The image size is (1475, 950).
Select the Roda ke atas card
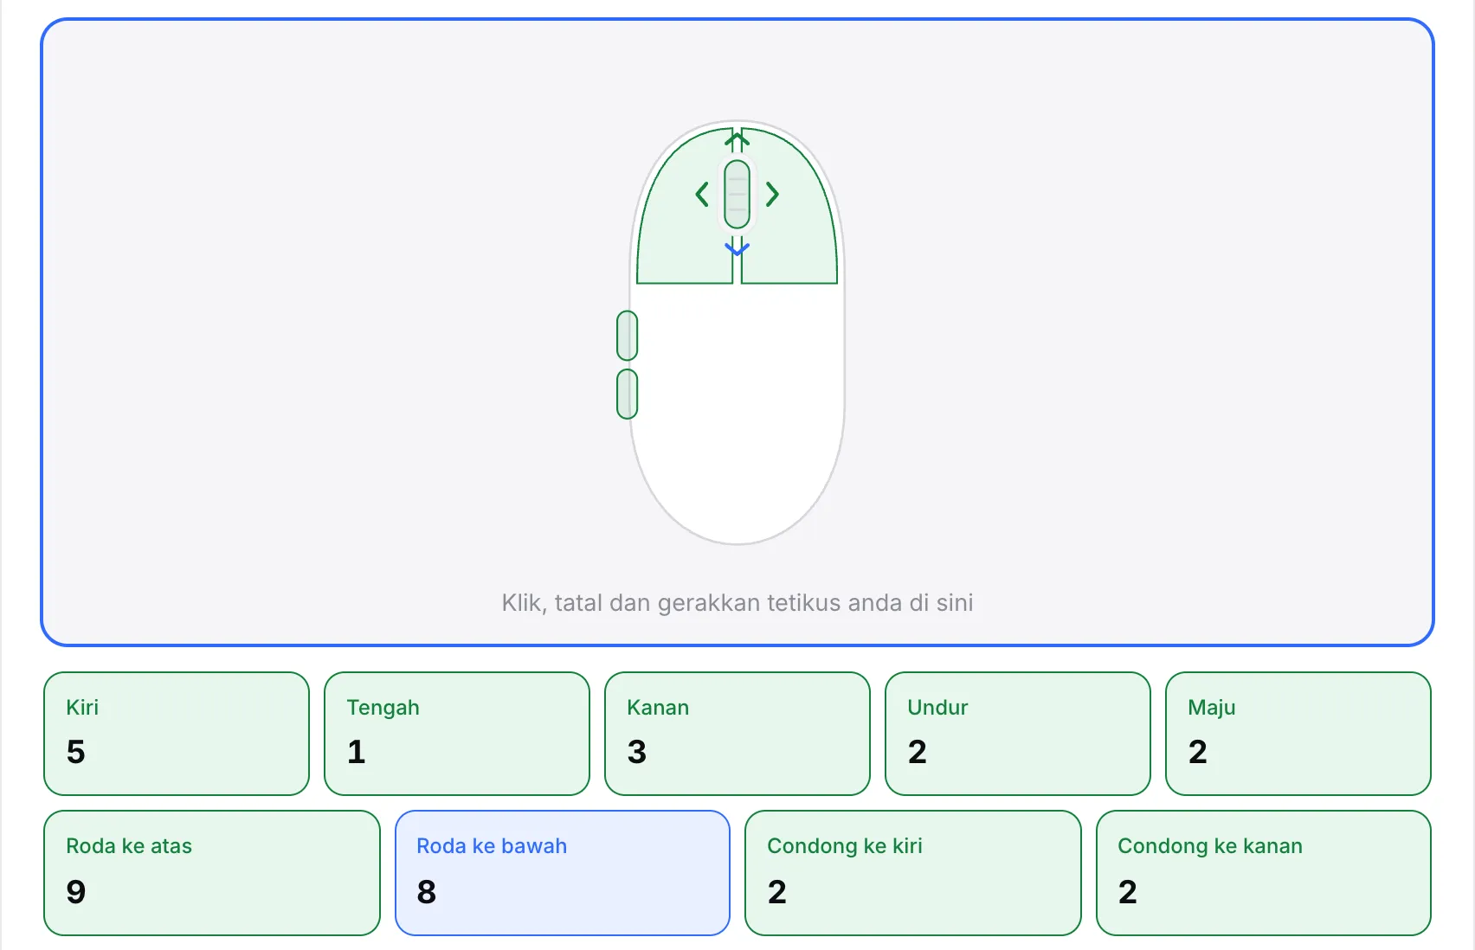point(212,873)
